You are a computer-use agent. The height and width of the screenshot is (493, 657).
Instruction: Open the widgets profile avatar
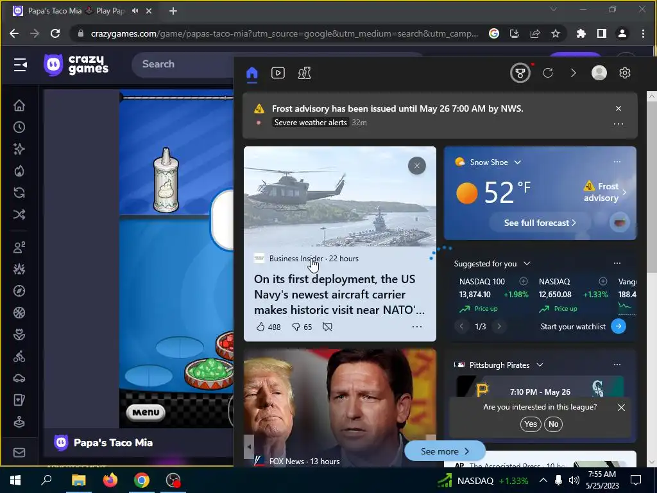[x=599, y=73]
